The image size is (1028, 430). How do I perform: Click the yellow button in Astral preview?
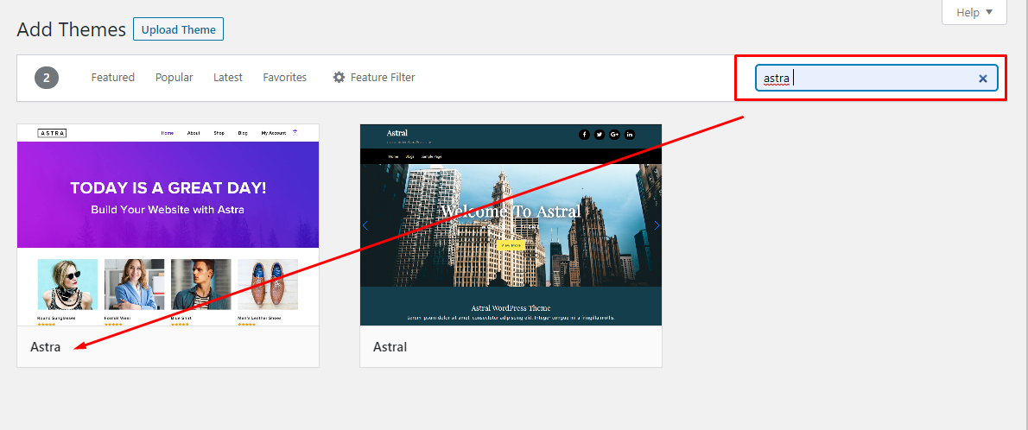(x=511, y=245)
